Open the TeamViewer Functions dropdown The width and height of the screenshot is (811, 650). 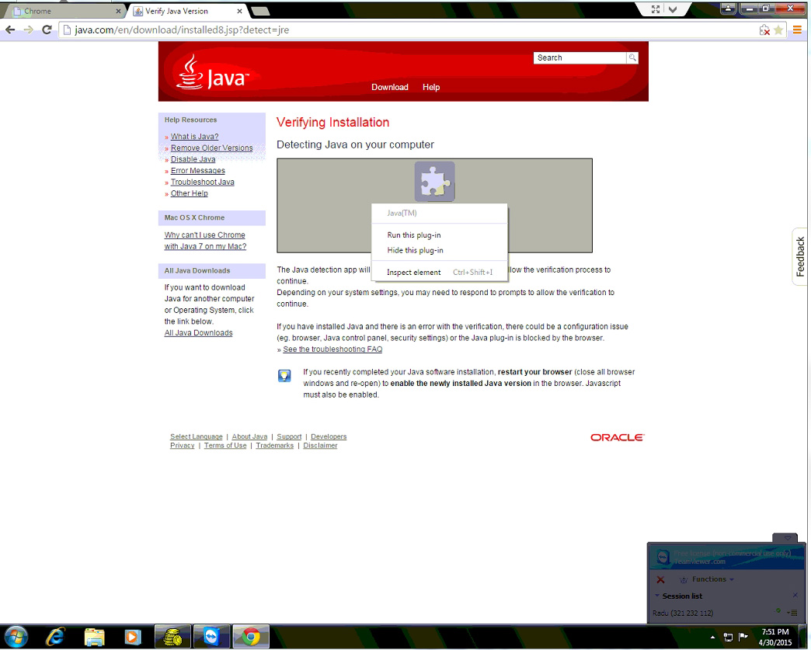712,579
